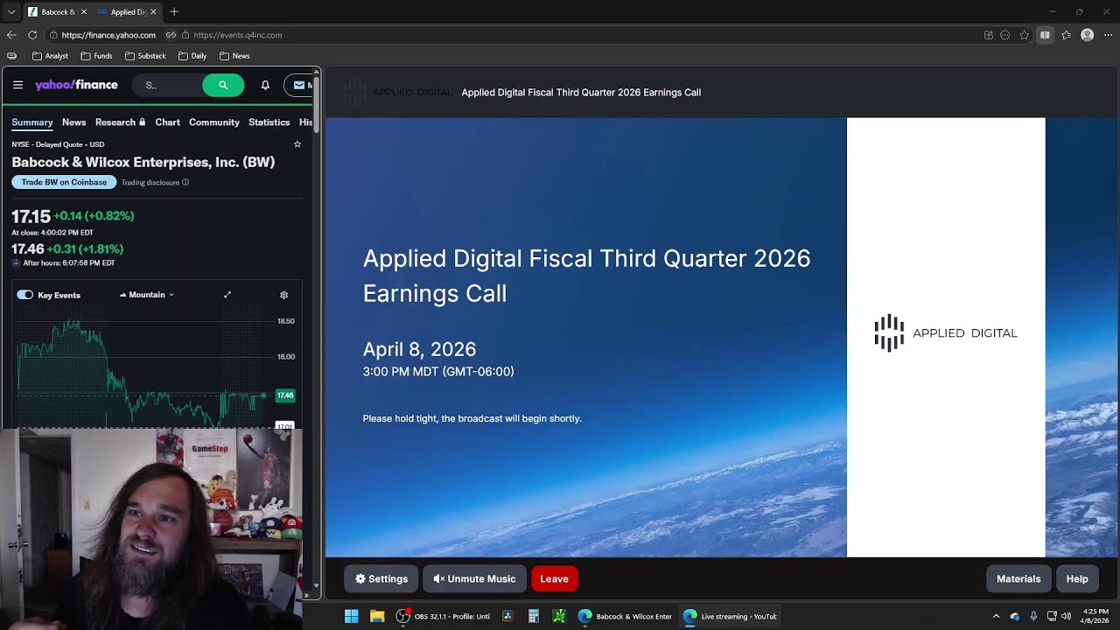Open the green taskbar app icon
Screen dimensions: 1120x630
(559, 616)
